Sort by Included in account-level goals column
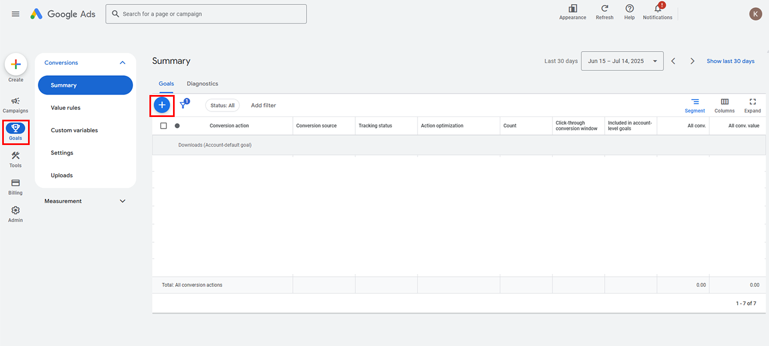The width and height of the screenshot is (769, 346). tap(630, 126)
